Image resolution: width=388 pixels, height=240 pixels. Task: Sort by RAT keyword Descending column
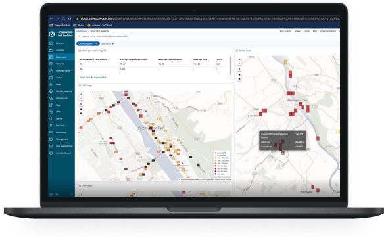pos(94,59)
